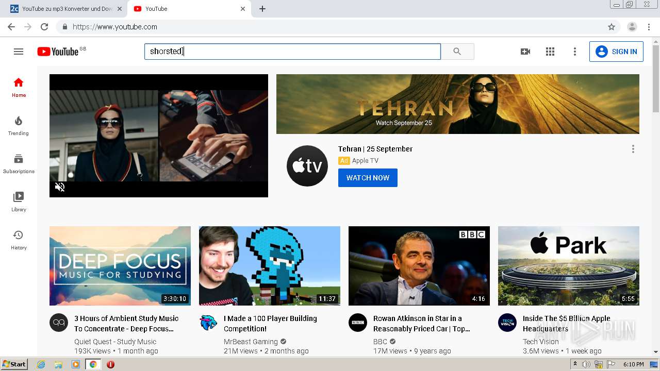Click into the YouTube search field

(x=292, y=52)
